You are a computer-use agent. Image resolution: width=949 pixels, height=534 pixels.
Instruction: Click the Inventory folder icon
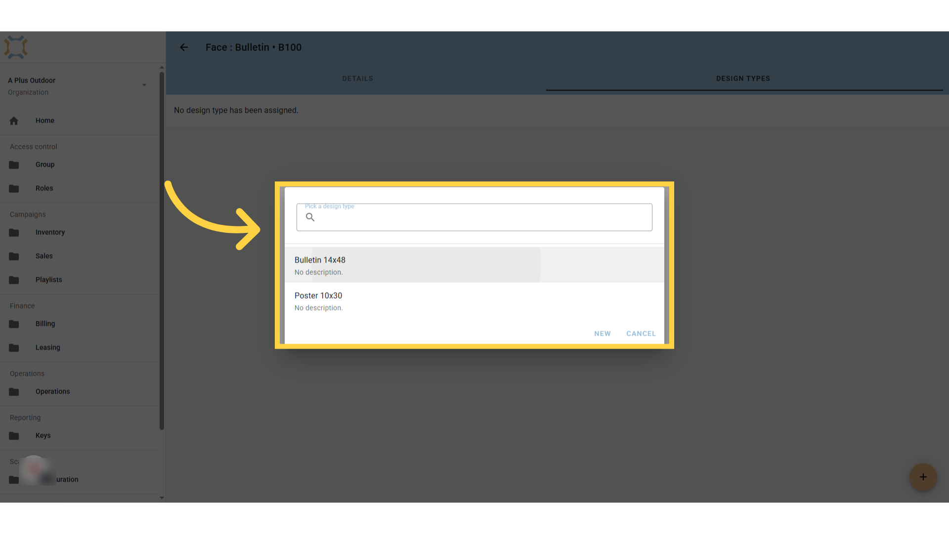coord(14,232)
